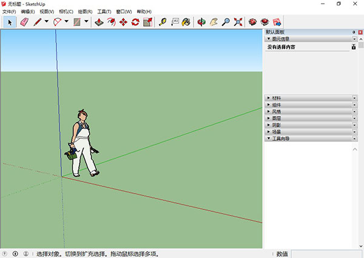Select the Text label tool

175,22
